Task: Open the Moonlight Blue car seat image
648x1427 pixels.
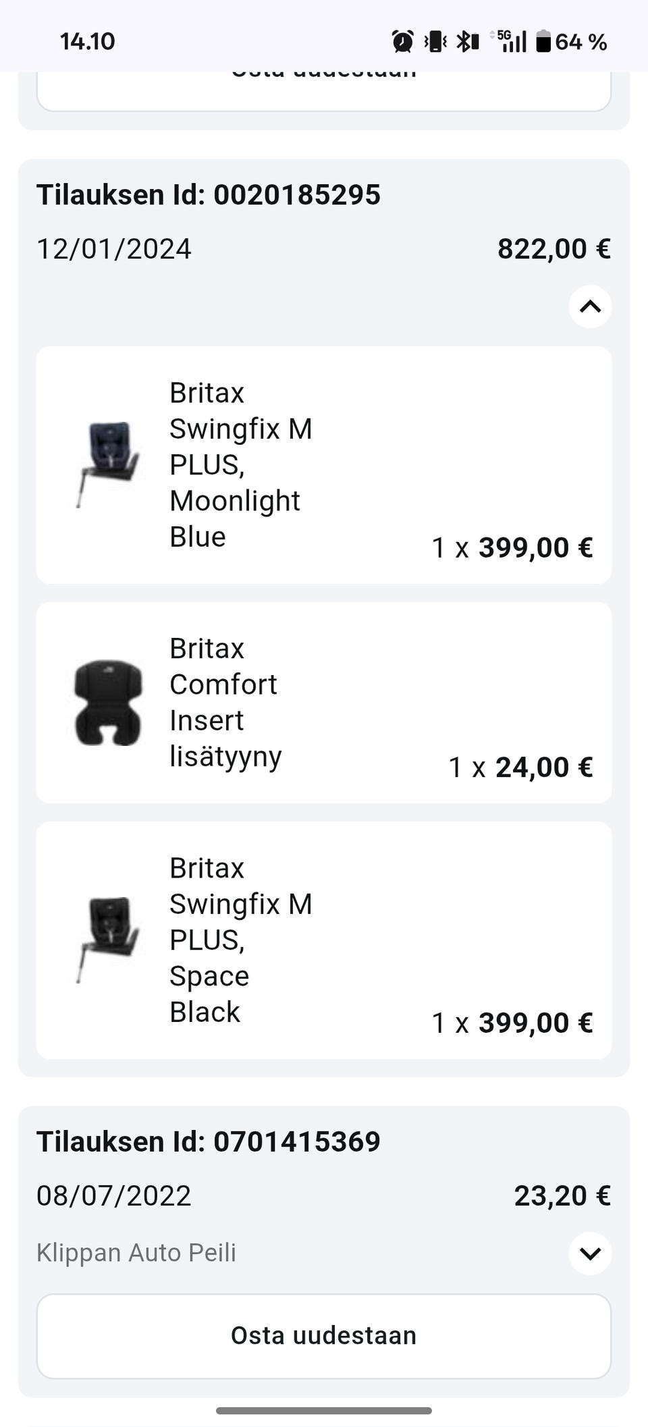Action: tap(108, 464)
